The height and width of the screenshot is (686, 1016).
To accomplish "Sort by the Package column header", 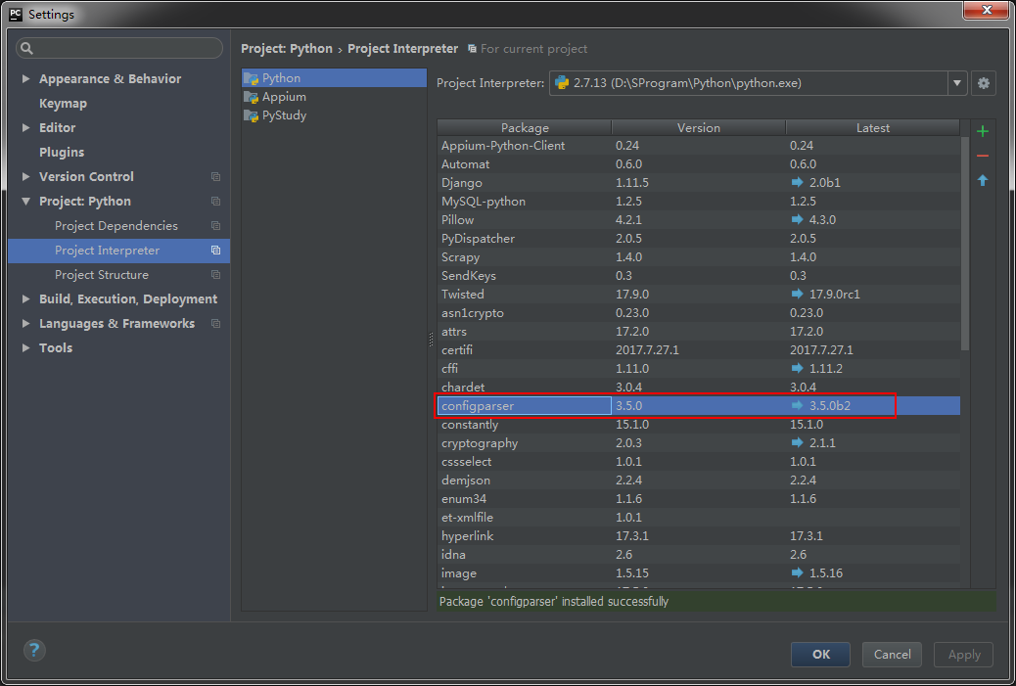I will [525, 127].
